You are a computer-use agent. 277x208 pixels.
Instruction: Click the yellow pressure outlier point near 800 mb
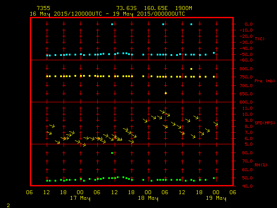point(191,68)
